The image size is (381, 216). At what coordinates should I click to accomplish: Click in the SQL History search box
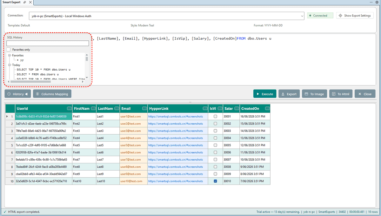(48, 44)
